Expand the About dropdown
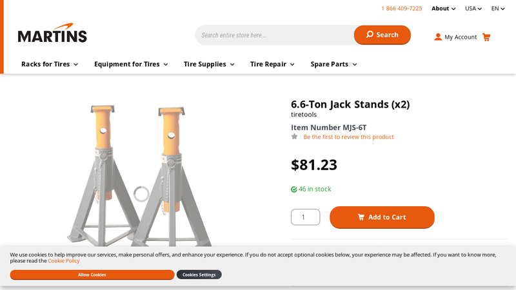516x290 pixels. pyautogui.click(x=443, y=8)
